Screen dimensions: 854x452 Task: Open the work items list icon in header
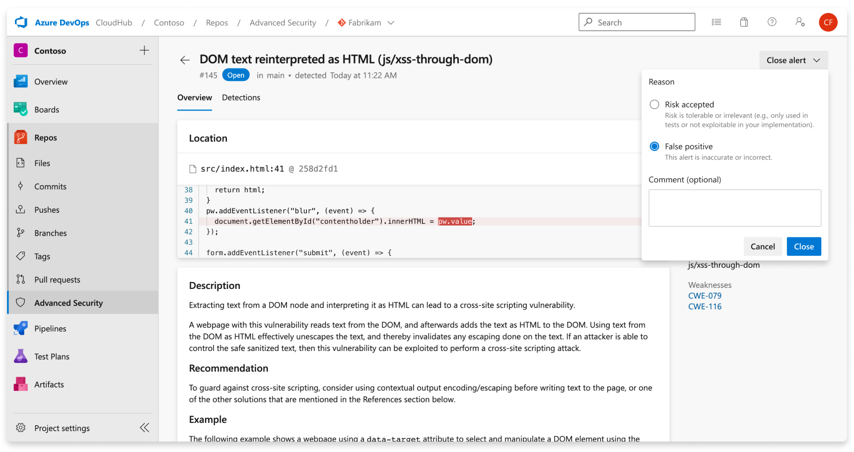click(x=716, y=22)
